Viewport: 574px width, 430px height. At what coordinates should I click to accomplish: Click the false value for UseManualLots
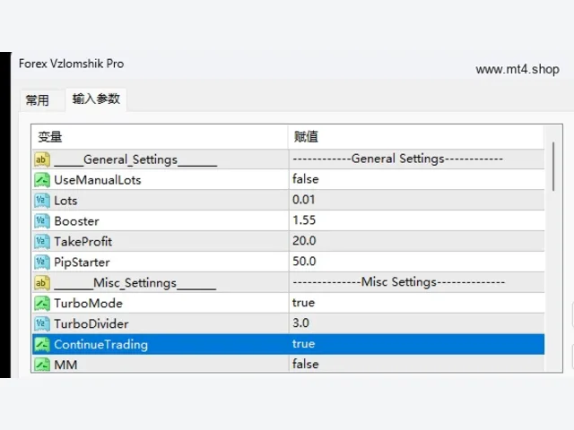coord(305,179)
